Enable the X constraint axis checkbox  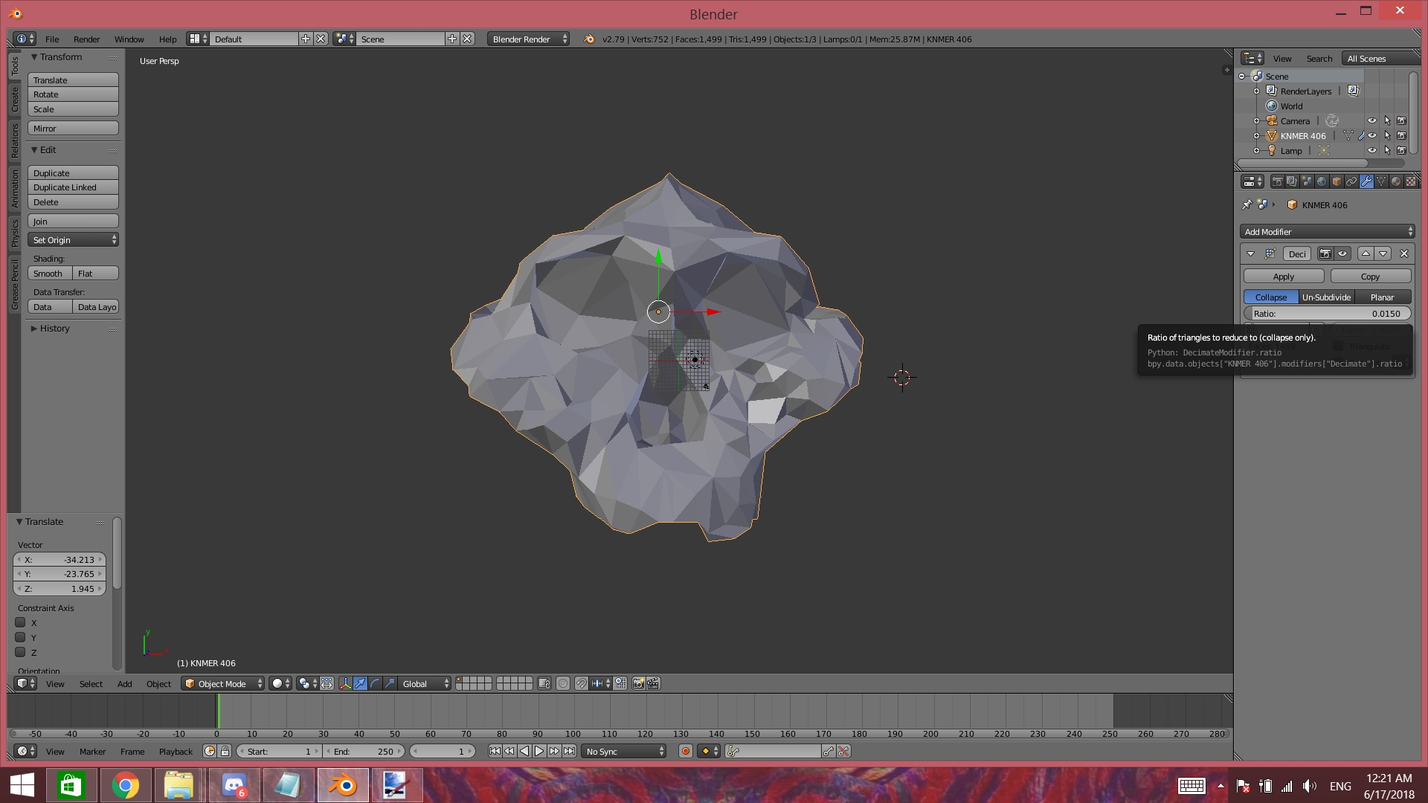click(21, 622)
